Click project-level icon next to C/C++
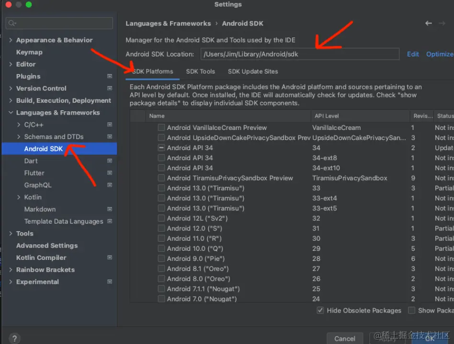454x344 pixels. tap(110, 125)
